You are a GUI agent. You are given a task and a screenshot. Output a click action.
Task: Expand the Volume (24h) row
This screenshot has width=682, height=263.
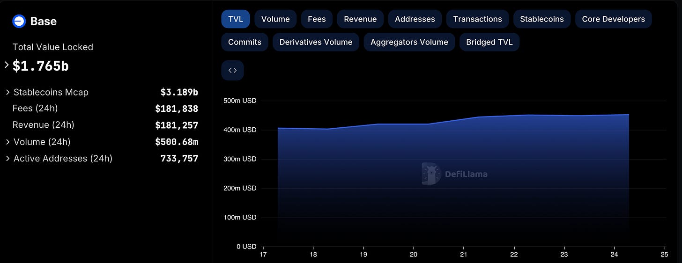(8, 142)
